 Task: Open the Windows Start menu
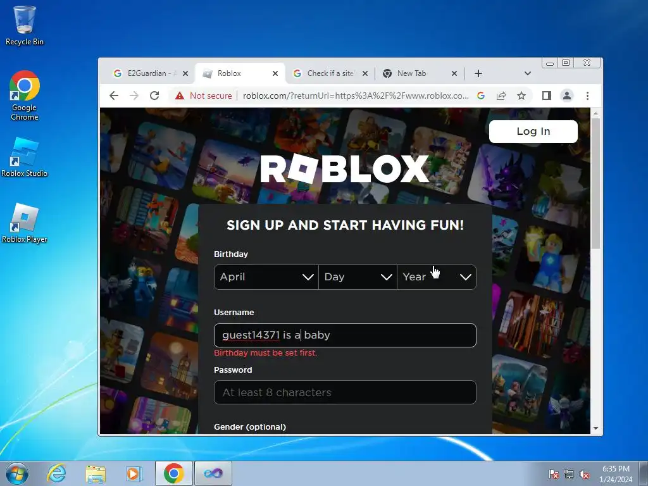coord(17,473)
